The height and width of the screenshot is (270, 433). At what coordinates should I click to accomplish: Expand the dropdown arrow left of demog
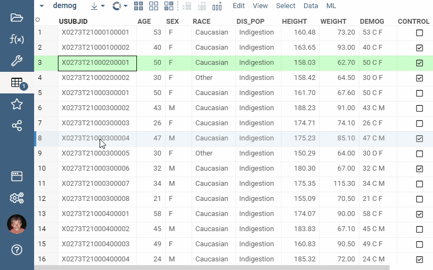coord(42,6)
